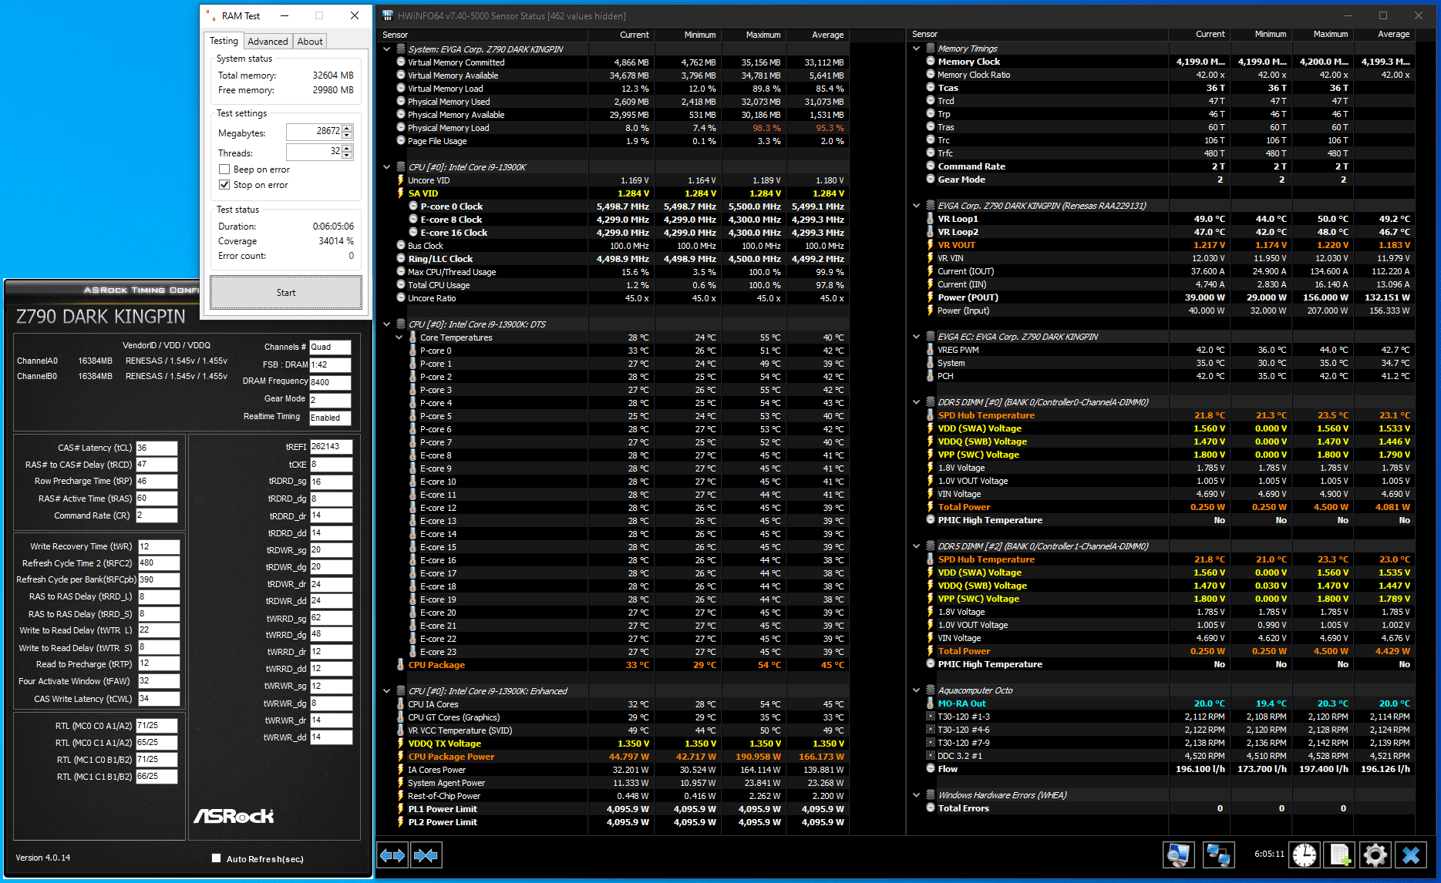Screen dimensions: 1441x883
Task: Open HWiNFO sensor settings gear icon
Action: click(x=1375, y=855)
